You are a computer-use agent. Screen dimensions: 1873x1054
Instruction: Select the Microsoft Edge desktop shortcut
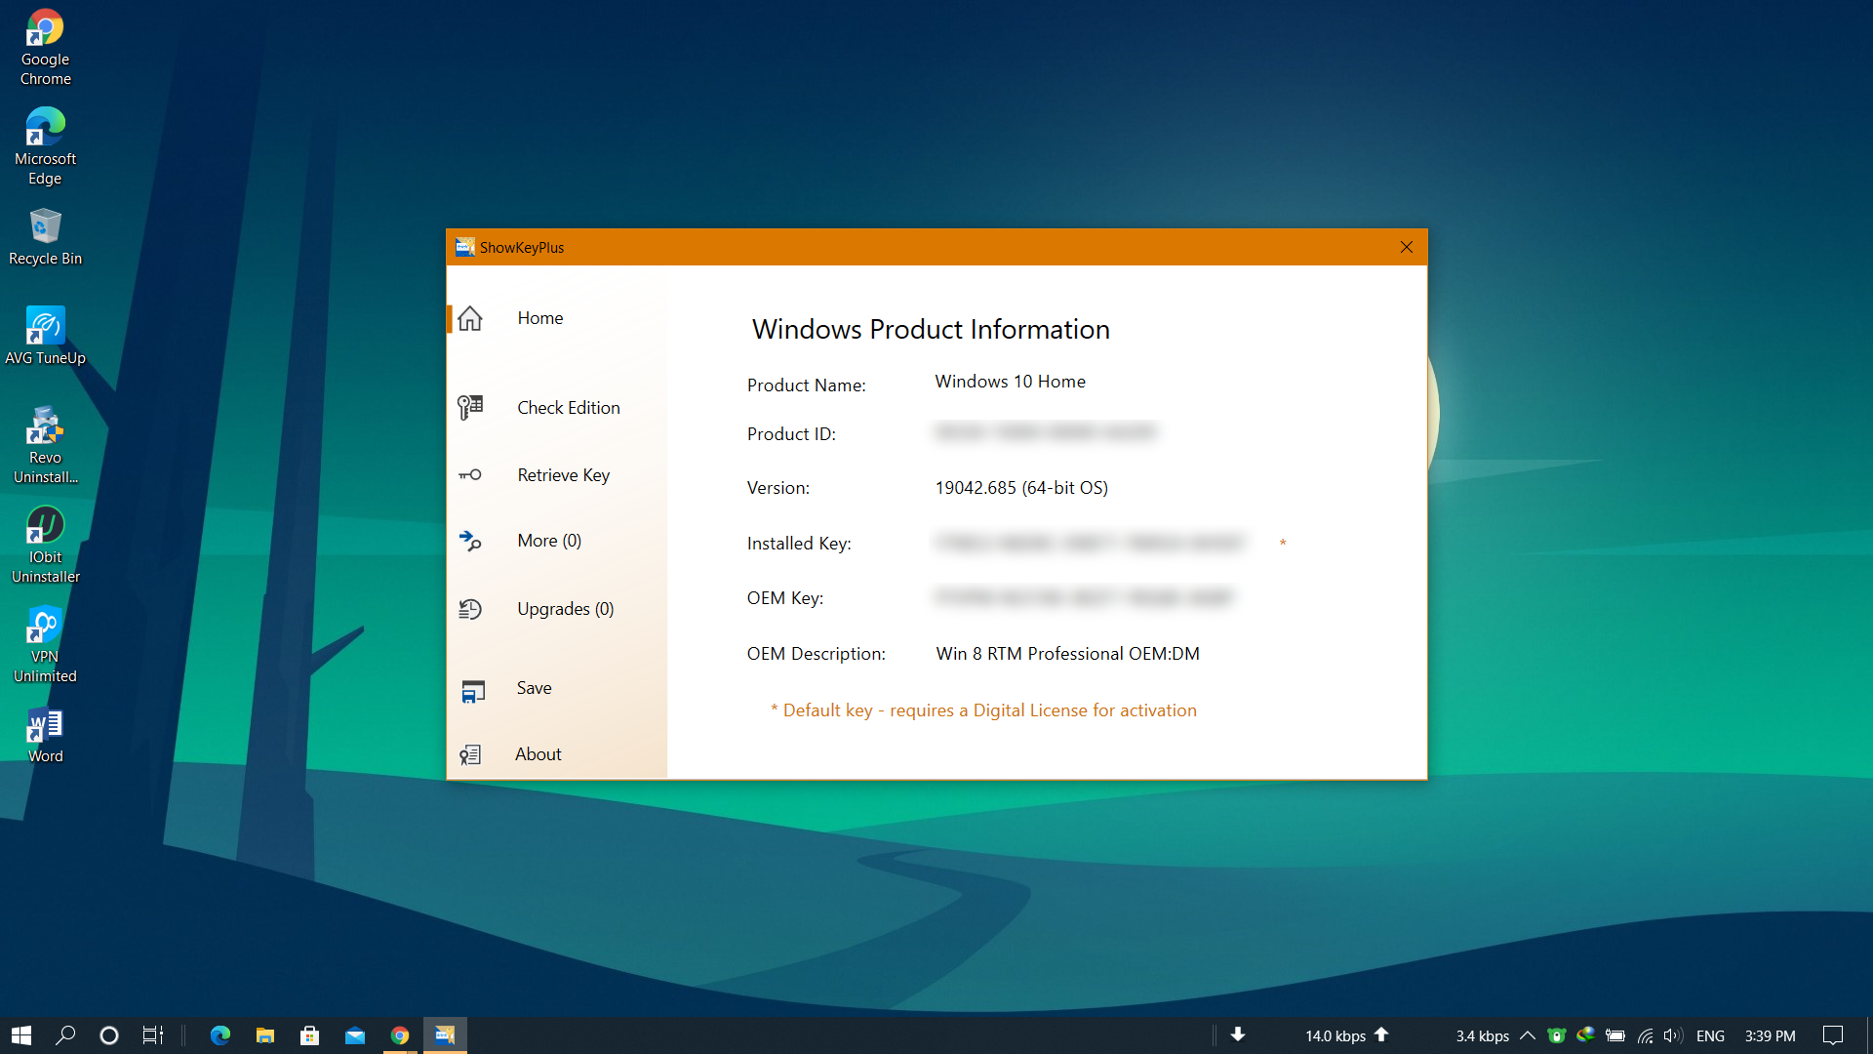45,147
